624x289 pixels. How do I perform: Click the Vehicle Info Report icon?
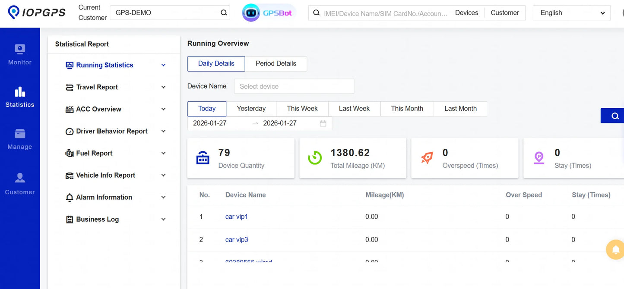(x=70, y=175)
